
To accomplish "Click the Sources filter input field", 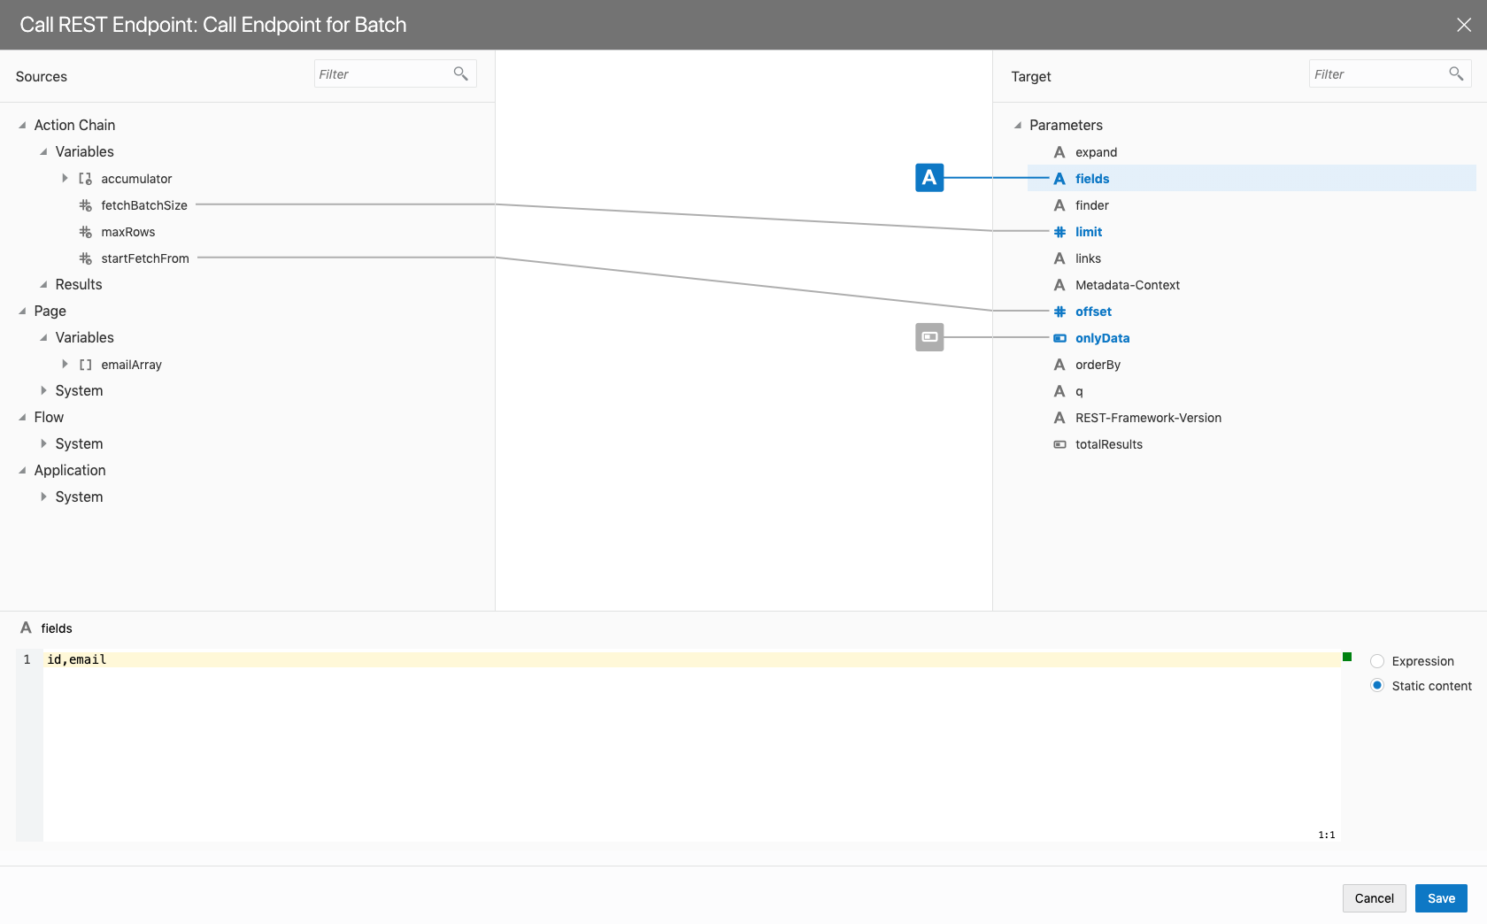I will point(382,74).
